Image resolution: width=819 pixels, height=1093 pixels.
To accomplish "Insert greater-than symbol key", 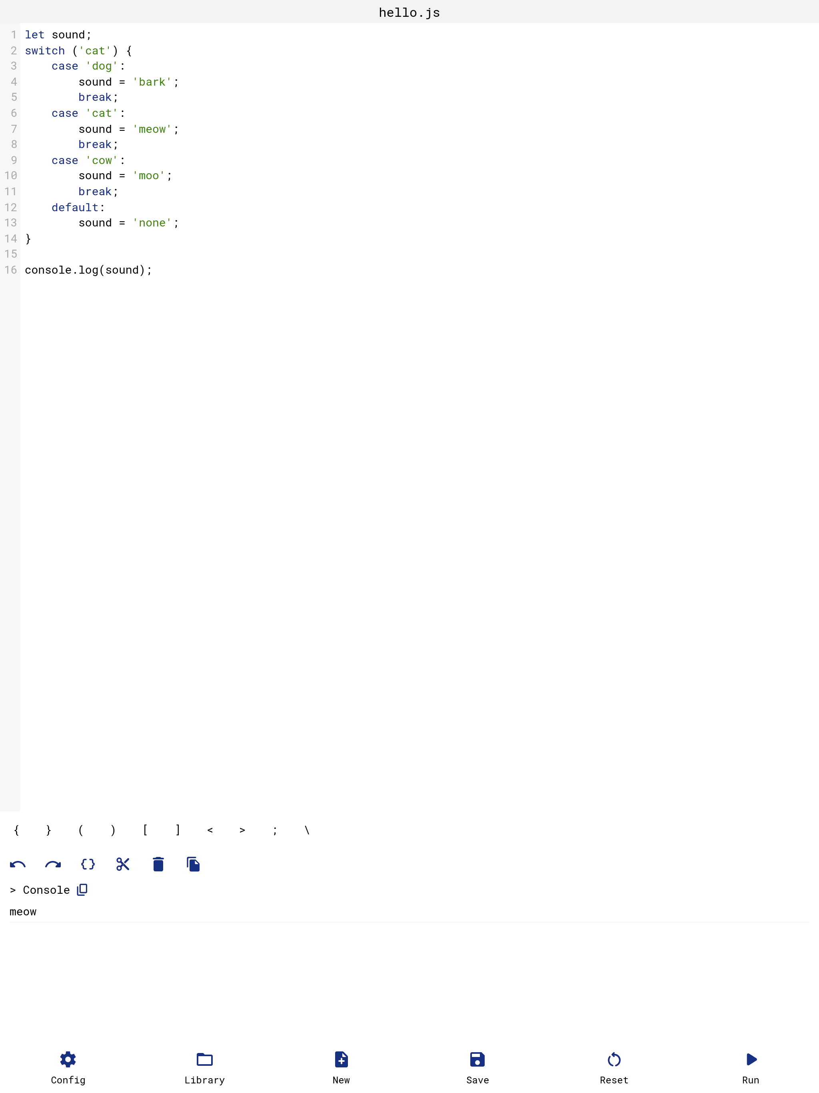I will (x=242, y=830).
